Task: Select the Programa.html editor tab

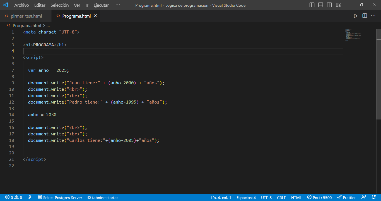Action: click(76, 16)
